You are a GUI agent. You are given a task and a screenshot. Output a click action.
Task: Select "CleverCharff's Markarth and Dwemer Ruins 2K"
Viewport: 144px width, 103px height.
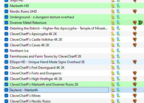[44, 84]
